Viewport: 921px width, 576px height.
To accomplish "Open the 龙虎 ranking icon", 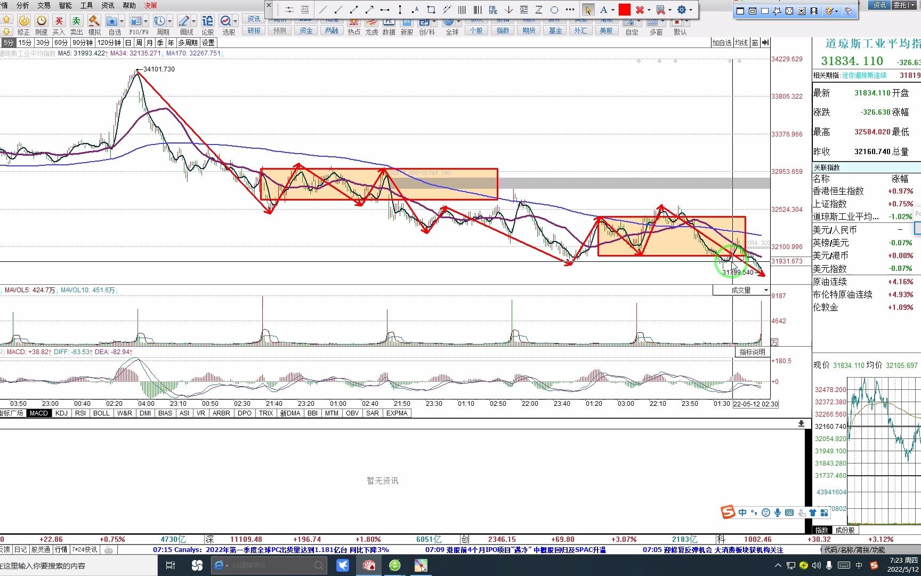I will (371, 23).
